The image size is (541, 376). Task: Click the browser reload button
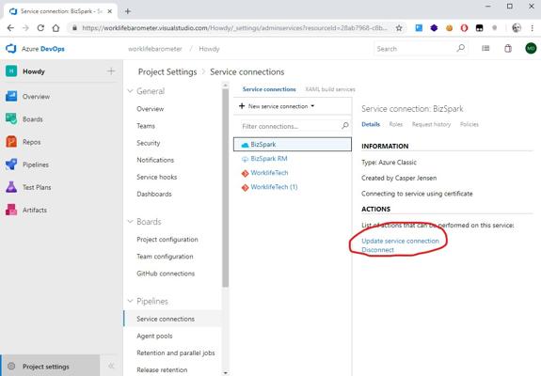(x=40, y=28)
